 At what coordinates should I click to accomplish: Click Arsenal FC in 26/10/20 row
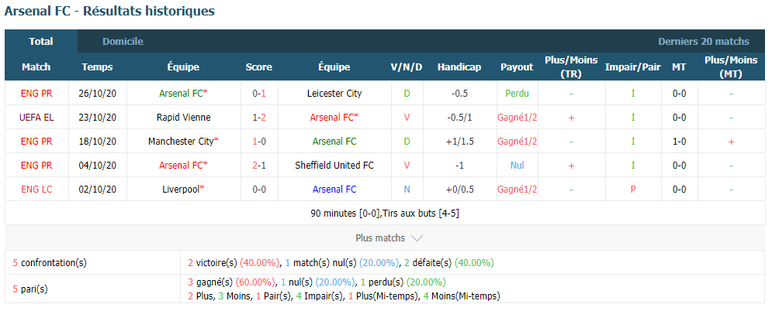(181, 93)
